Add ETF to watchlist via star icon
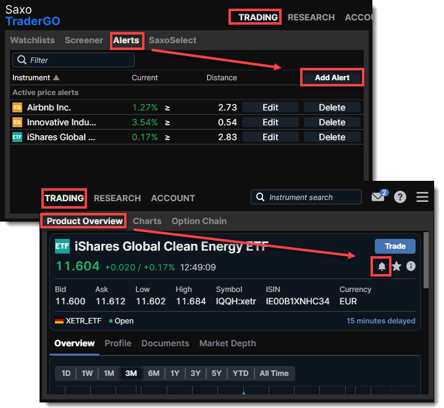The width and height of the screenshot is (444, 408). point(396,266)
